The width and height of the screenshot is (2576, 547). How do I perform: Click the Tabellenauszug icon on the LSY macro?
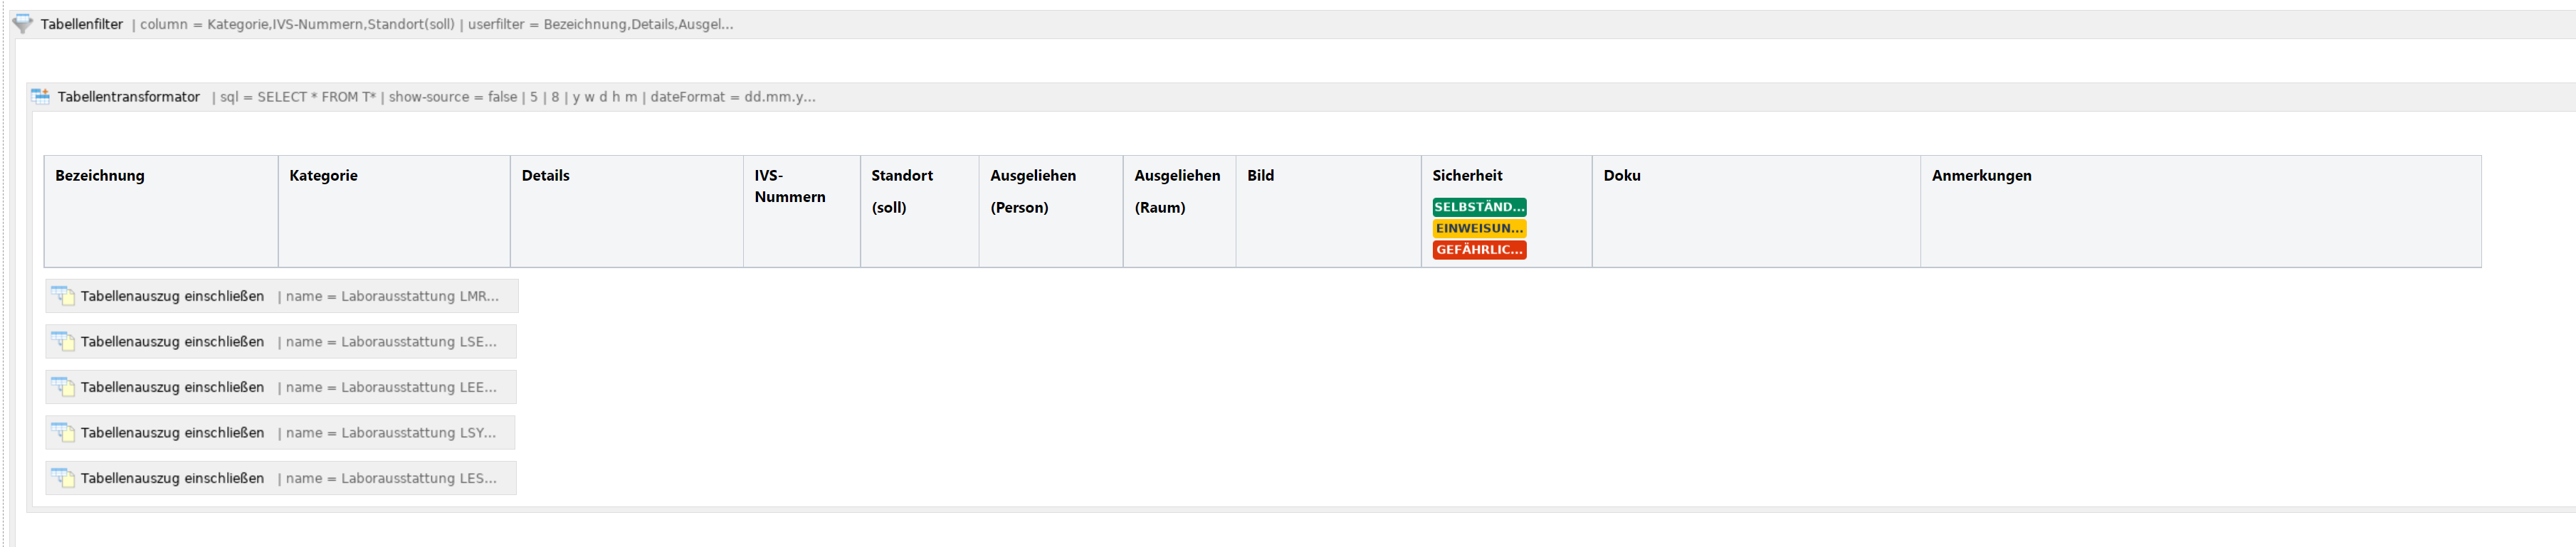63,432
